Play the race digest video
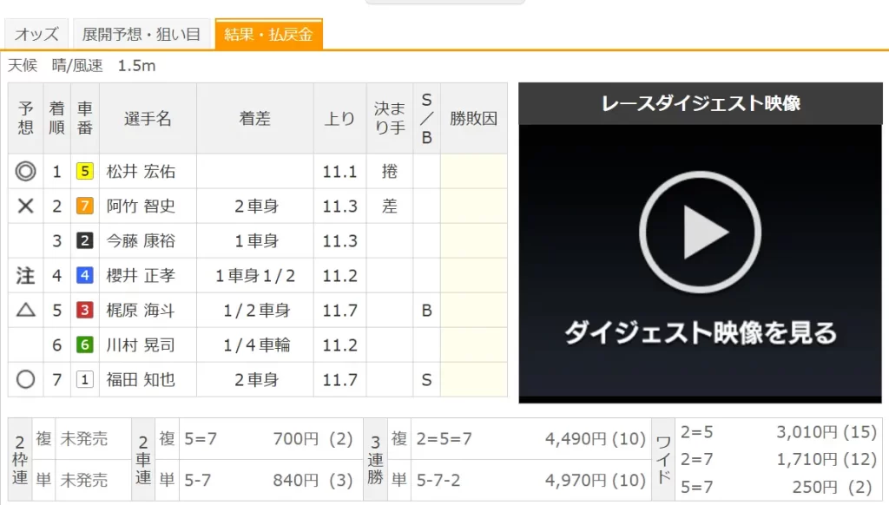 point(700,232)
